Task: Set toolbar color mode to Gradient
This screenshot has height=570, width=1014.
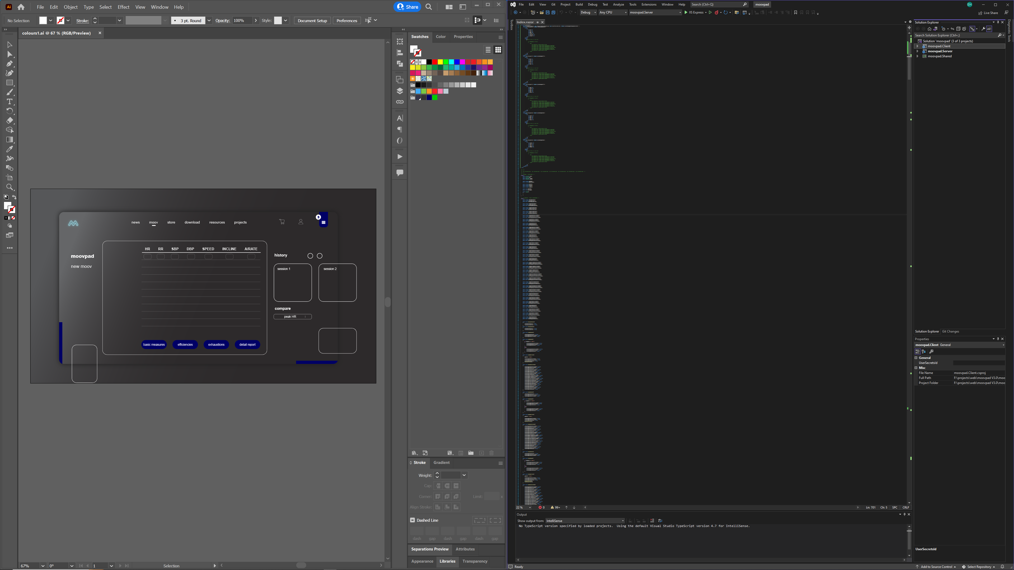Action: [10, 218]
